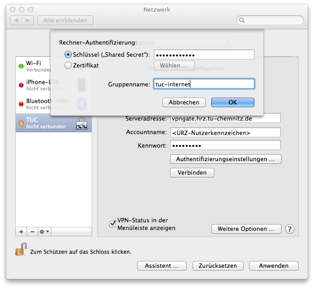Image resolution: width=314 pixels, height=288 pixels.
Task: Open the gear action menu below service list
Action: click(44, 231)
